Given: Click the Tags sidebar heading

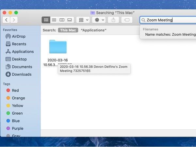Looking at the screenshot, I should (7, 84).
